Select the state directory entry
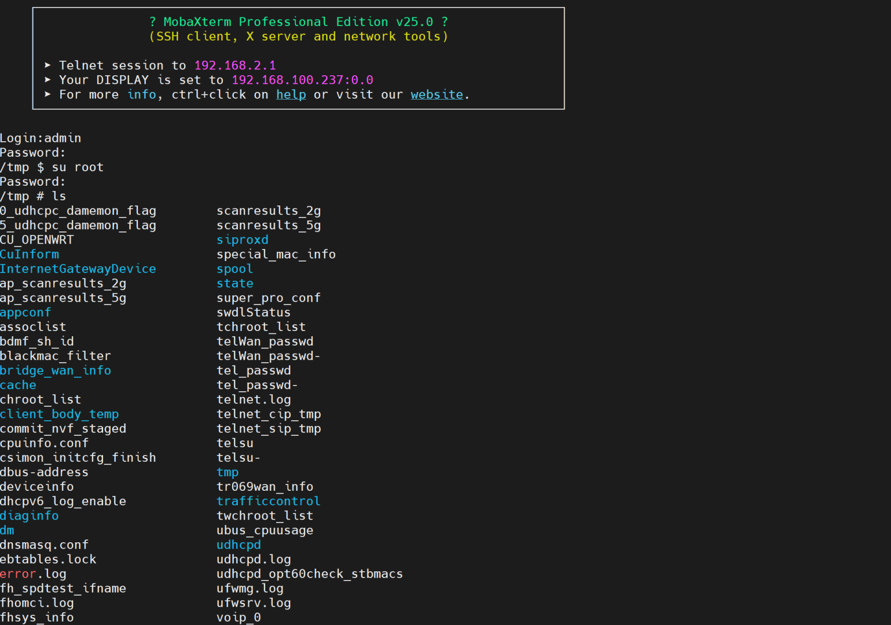 235,284
